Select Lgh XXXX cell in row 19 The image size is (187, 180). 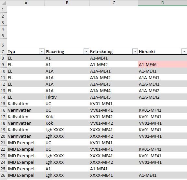coord(67,130)
